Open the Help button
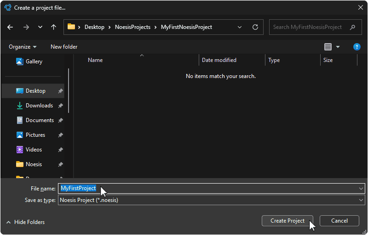Viewport: 368px width, 235px height. tap(357, 47)
